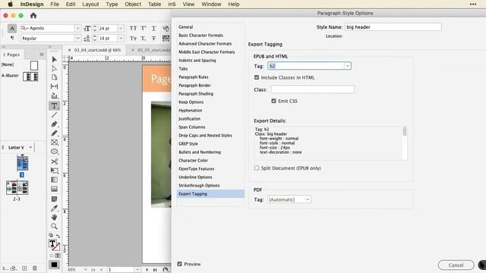486x273 pixels.
Task: Click the Home icon
Action: 33,15
